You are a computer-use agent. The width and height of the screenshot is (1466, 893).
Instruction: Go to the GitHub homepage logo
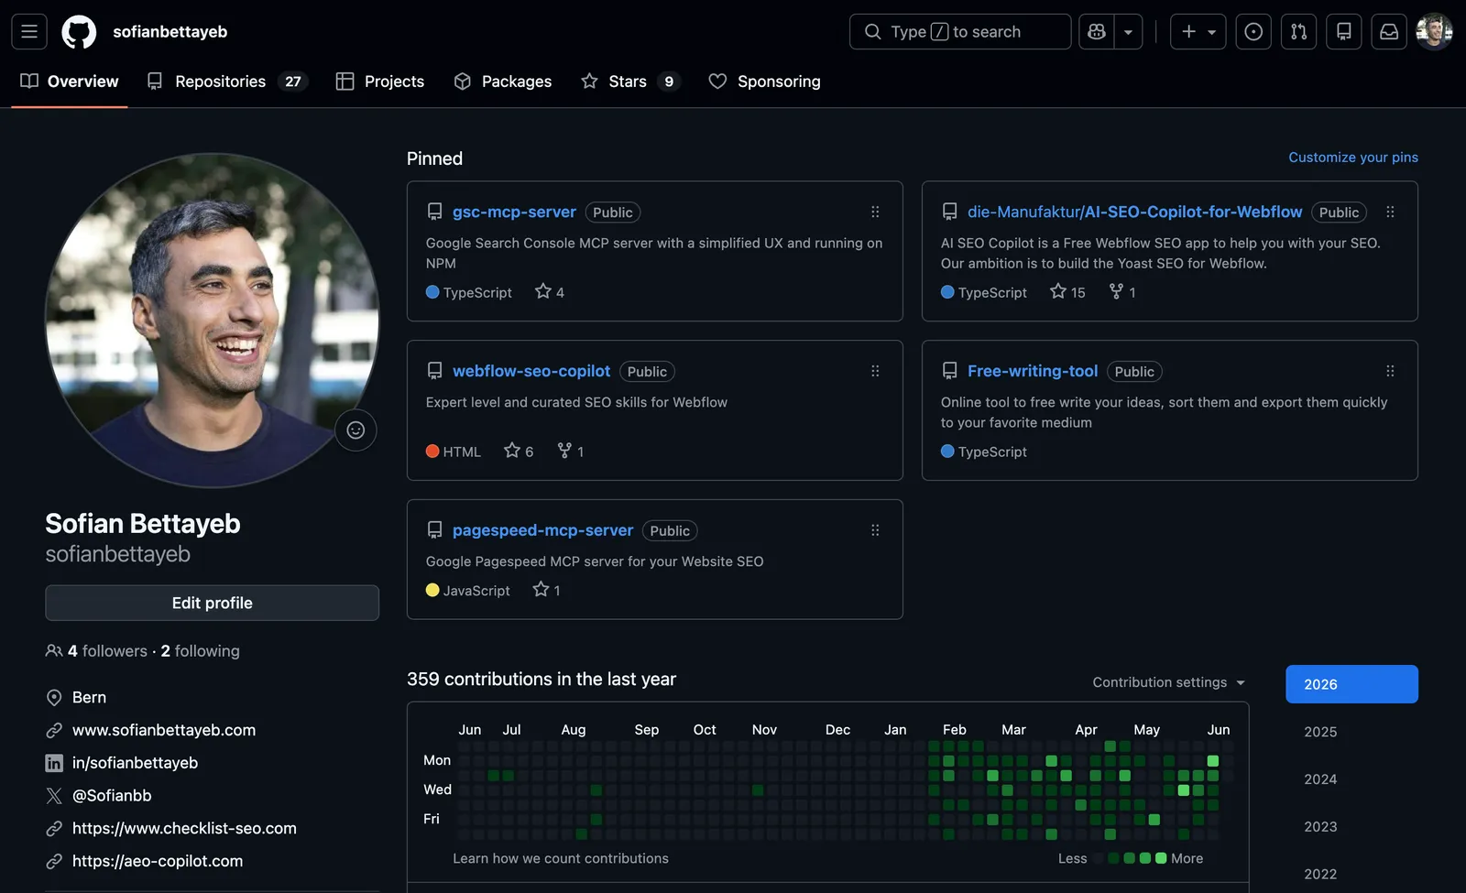pos(79,32)
